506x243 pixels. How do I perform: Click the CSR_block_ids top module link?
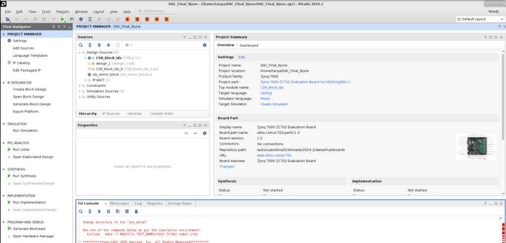[272, 87]
